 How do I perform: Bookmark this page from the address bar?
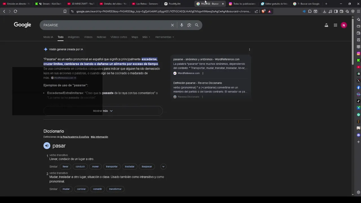tap(65, 11)
